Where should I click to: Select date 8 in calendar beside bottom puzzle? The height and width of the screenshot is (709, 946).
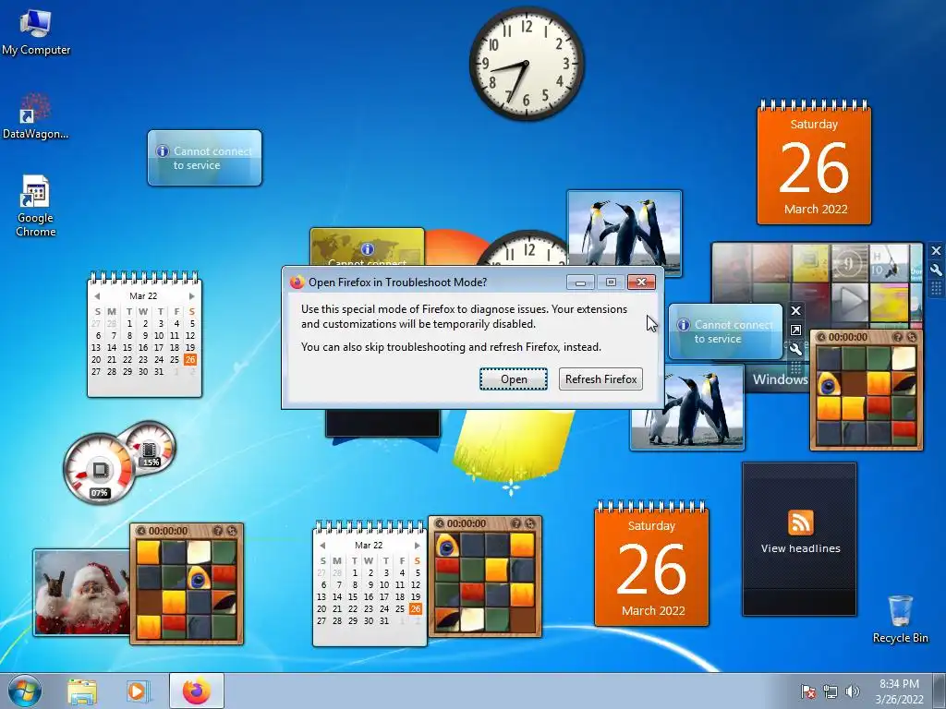[x=355, y=584]
